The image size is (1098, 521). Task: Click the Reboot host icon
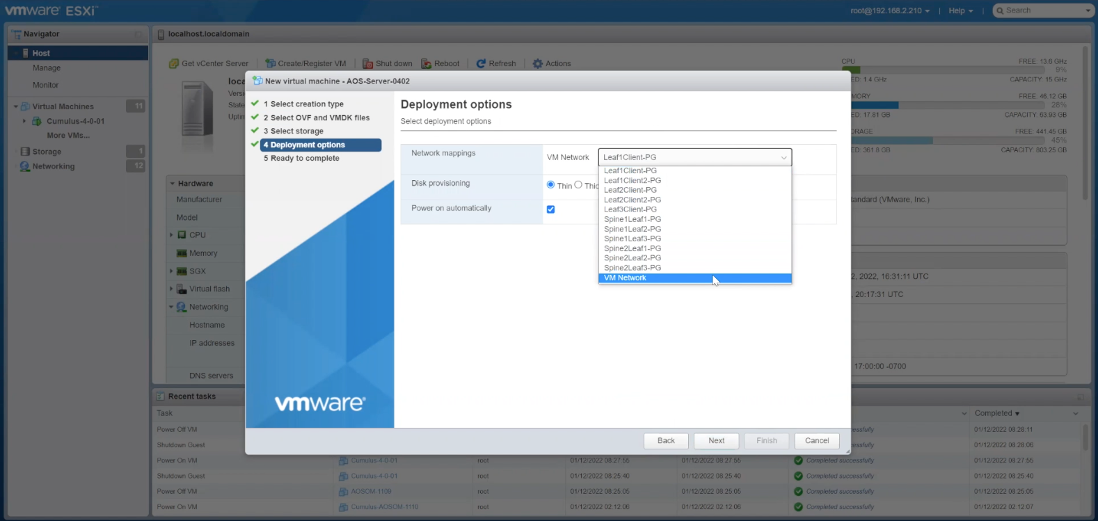tap(427, 63)
